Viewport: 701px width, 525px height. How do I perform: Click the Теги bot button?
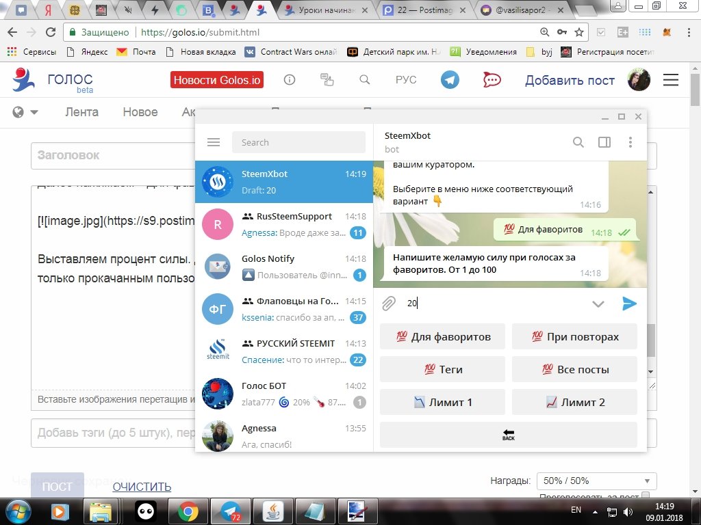[x=443, y=369]
